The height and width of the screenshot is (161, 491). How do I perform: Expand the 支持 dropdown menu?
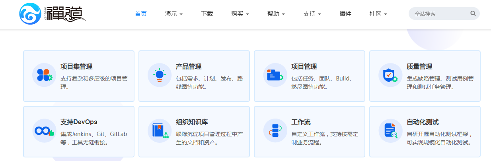[x=312, y=13]
